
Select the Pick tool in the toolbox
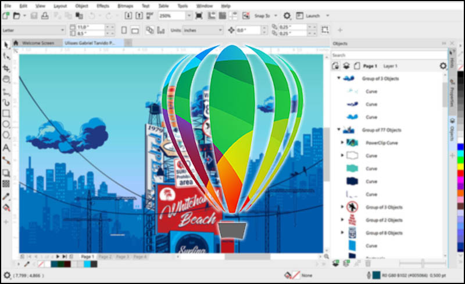(x=6, y=45)
